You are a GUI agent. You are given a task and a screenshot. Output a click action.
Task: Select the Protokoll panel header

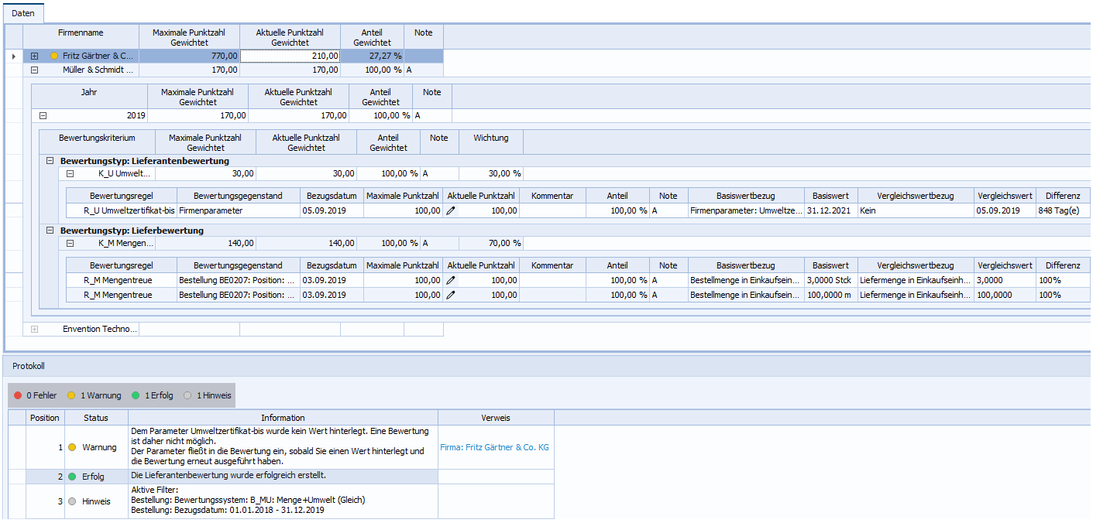coord(28,366)
